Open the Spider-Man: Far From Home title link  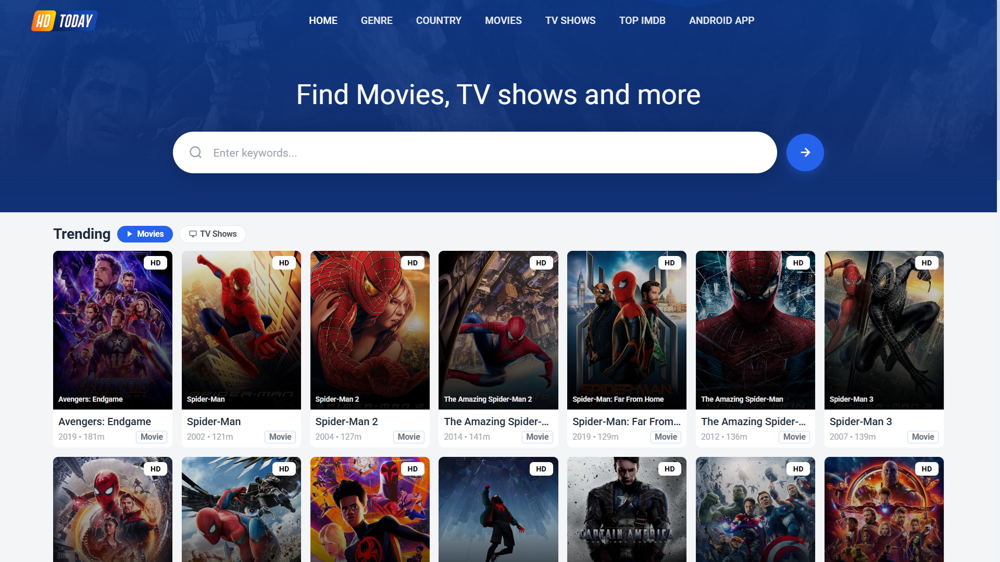[626, 421]
